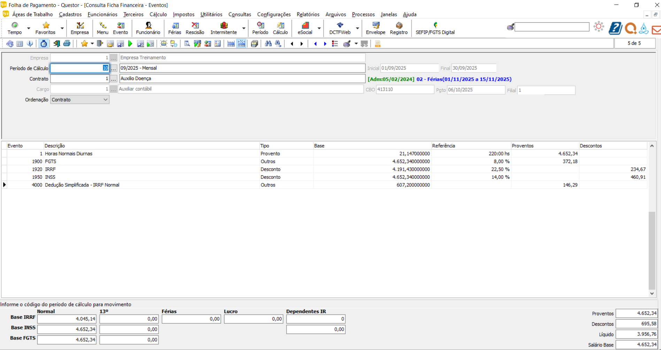Click the lookup button beside Contrato field
Screen dimensions: 661x350
(114, 79)
